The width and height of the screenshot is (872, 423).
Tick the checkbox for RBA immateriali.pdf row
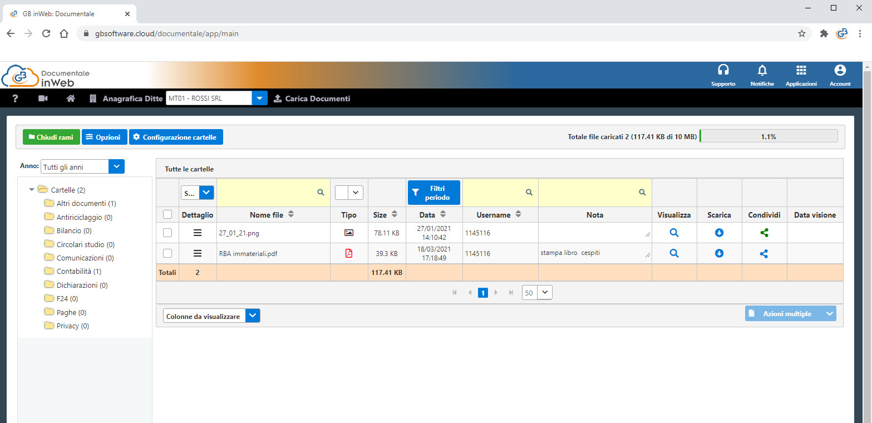[167, 254]
